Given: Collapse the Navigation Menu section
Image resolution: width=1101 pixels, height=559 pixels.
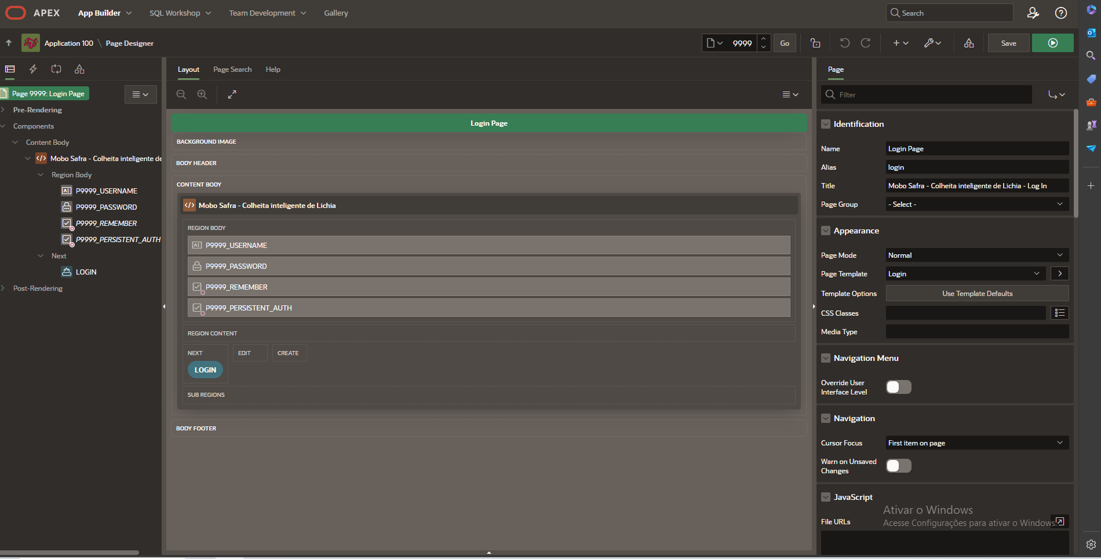Looking at the screenshot, I should 826,358.
